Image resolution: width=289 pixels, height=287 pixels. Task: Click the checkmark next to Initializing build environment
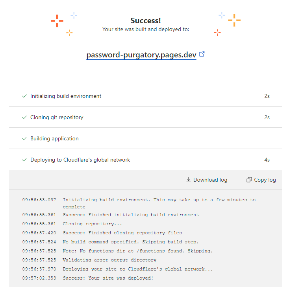click(24, 96)
